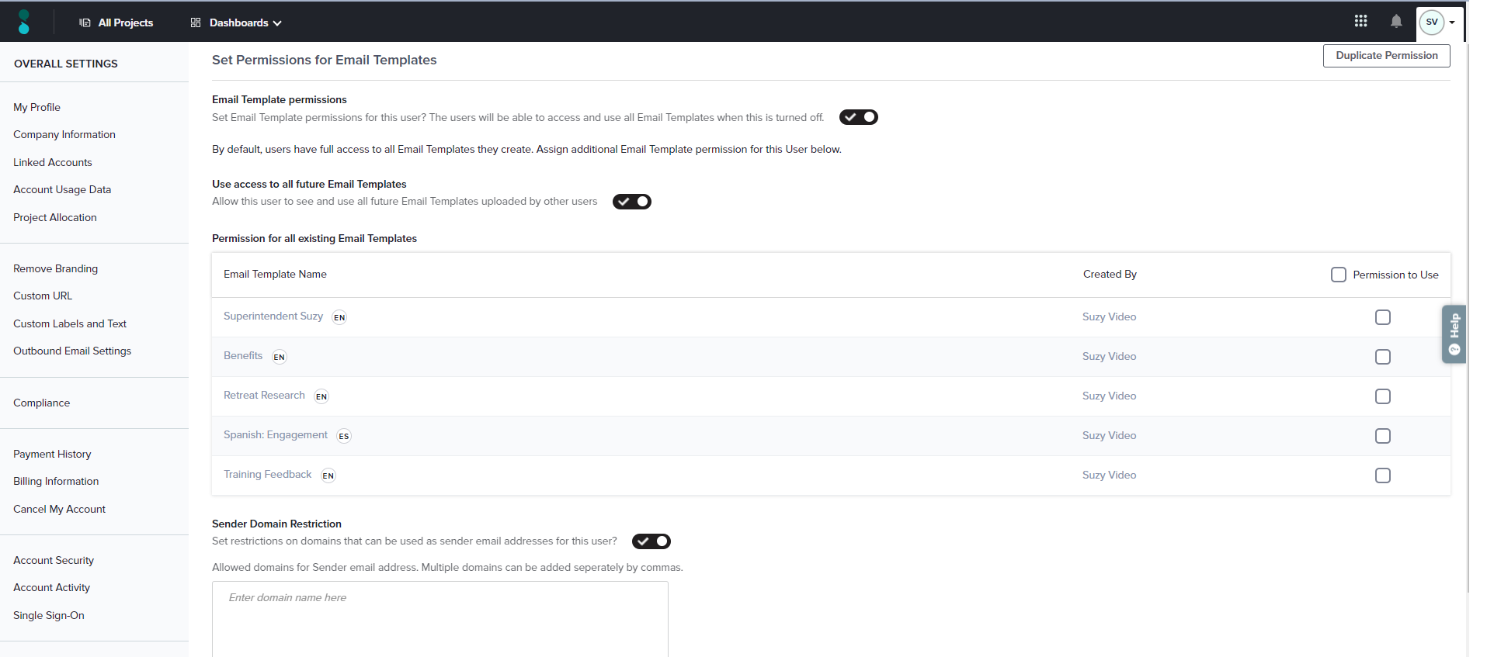Open the Superintendent Suzy template link

[x=273, y=316]
